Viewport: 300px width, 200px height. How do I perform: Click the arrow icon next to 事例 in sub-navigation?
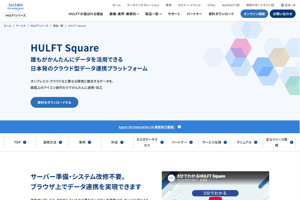pyautogui.click(x=89, y=142)
